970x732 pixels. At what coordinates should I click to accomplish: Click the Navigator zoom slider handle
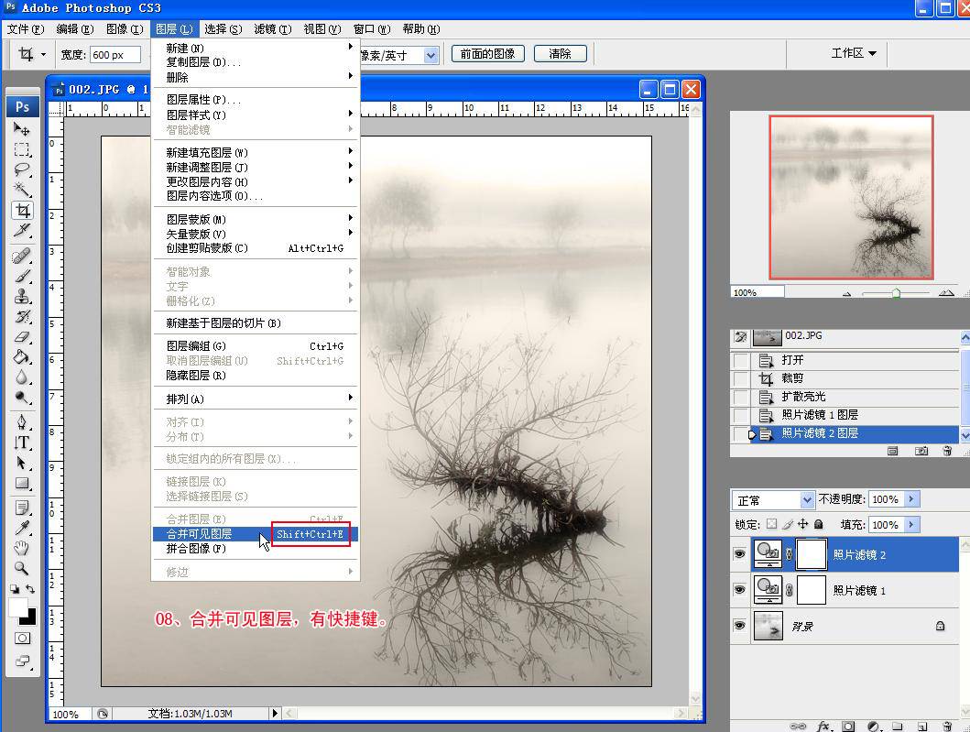(896, 293)
